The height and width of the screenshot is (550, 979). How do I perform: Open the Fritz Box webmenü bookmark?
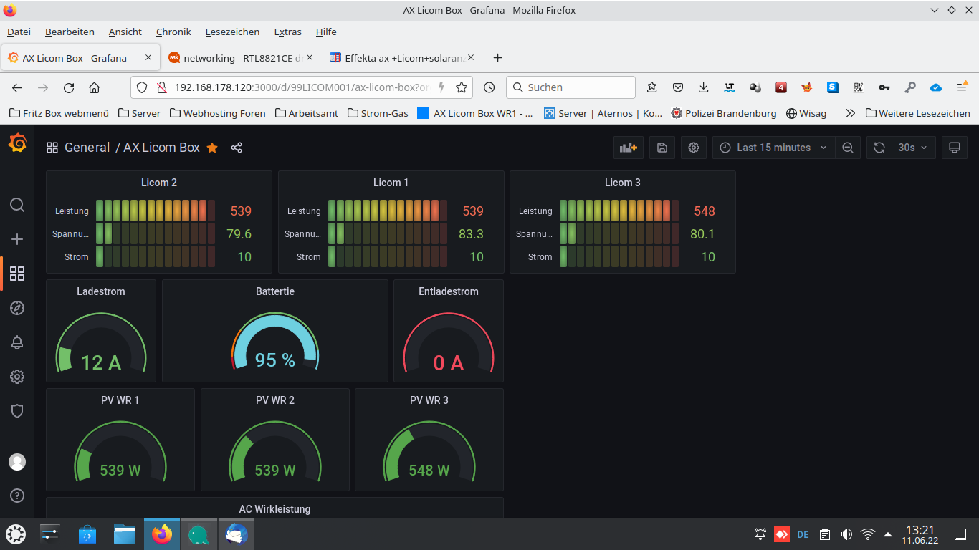pos(59,113)
